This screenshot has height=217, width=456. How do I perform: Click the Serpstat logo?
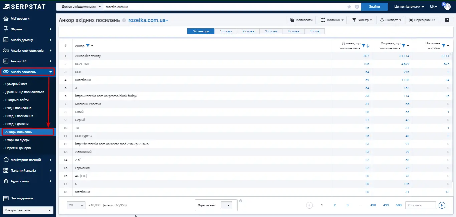[24, 6]
